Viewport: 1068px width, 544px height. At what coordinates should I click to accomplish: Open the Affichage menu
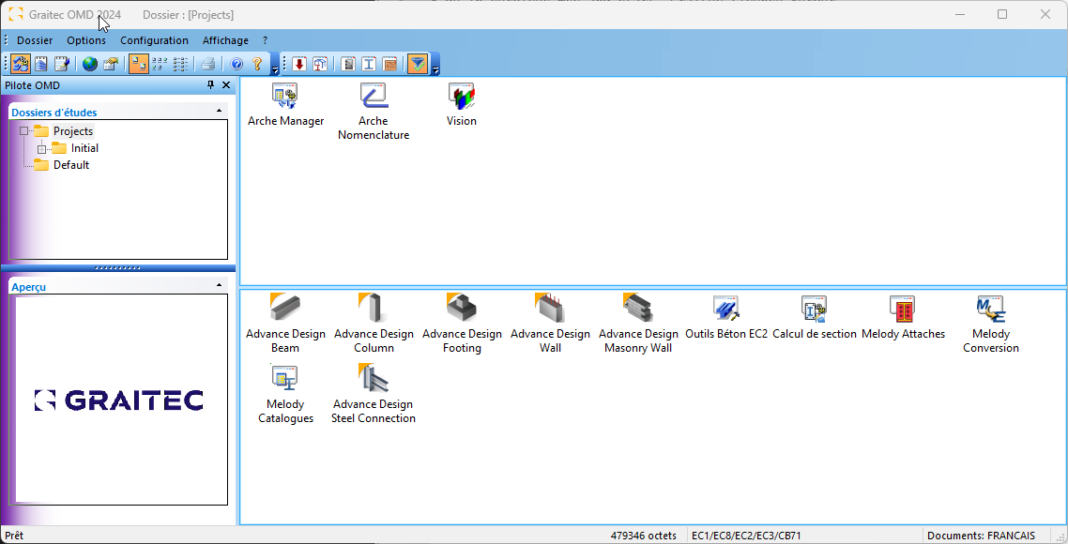pos(225,40)
